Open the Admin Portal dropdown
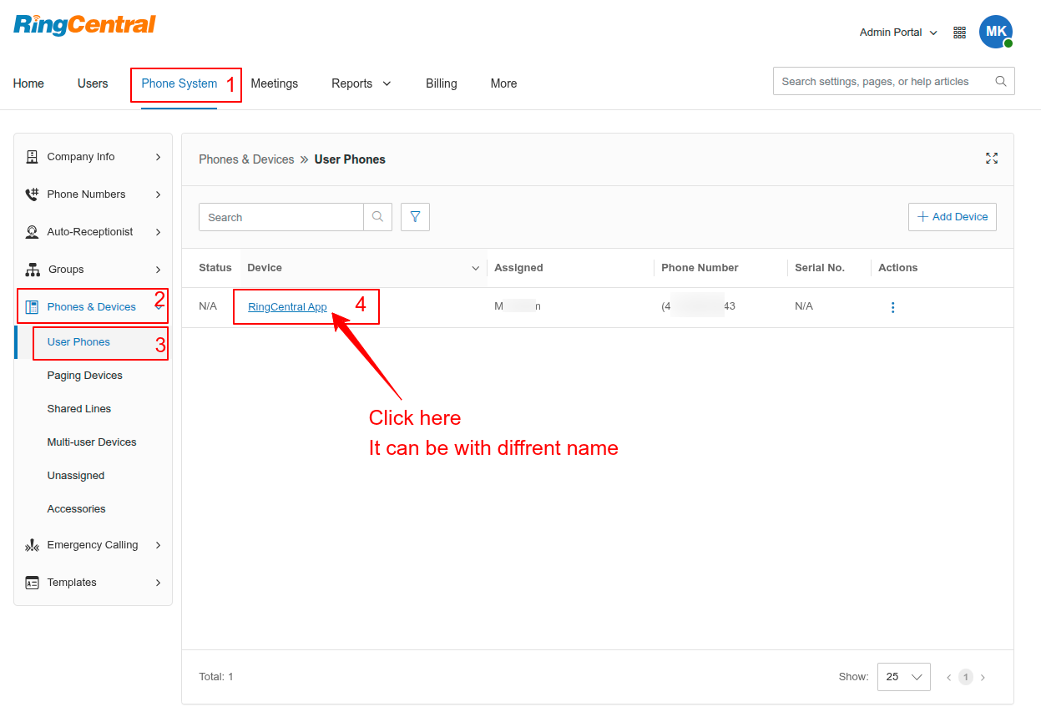The height and width of the screenshot is (717, 1041). [898, 33]
